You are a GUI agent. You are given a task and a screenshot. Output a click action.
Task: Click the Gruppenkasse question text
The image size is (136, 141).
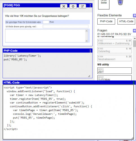click(x=37, y=16)
